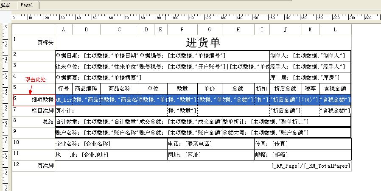This screenshot has width=381, height=191.
Task: Select row header 5
Action: [34, 89]
